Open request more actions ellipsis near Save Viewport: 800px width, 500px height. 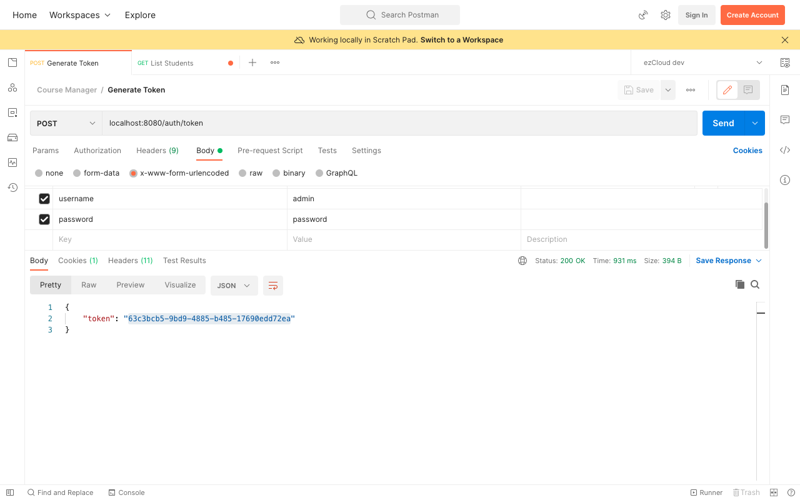pyautogui.click(x=691, y=90)
